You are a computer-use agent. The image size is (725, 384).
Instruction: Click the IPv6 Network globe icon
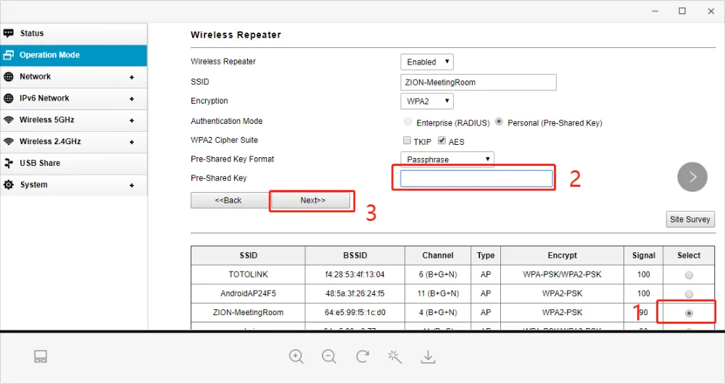point(8,99)
